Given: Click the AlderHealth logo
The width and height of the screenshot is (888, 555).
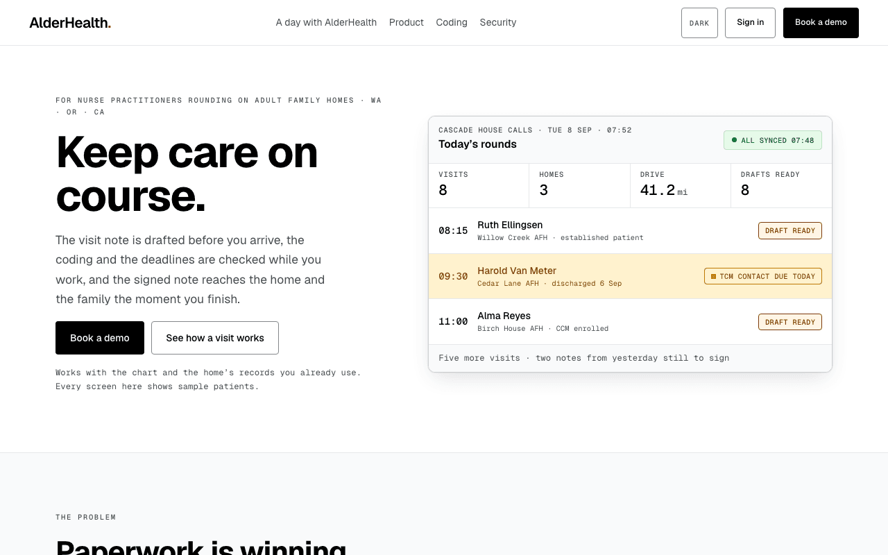Looking at the screenshot, I should coord(70,23).
